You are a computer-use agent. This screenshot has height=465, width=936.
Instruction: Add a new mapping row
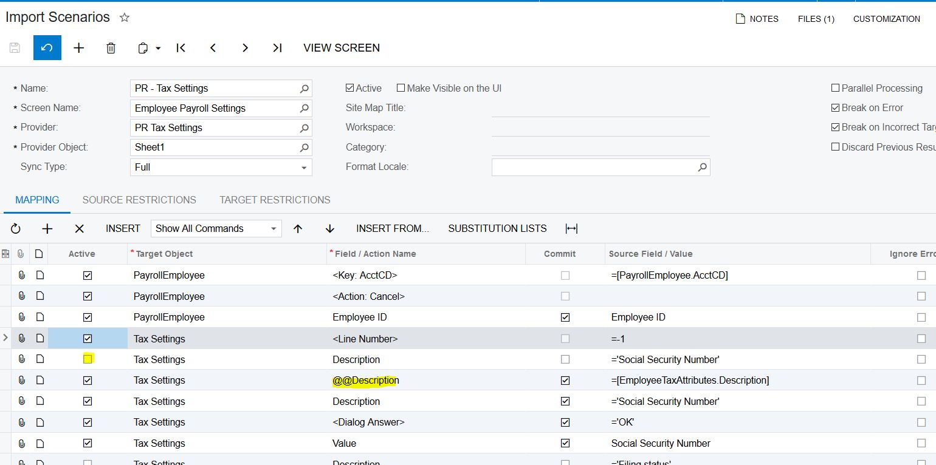47,229
